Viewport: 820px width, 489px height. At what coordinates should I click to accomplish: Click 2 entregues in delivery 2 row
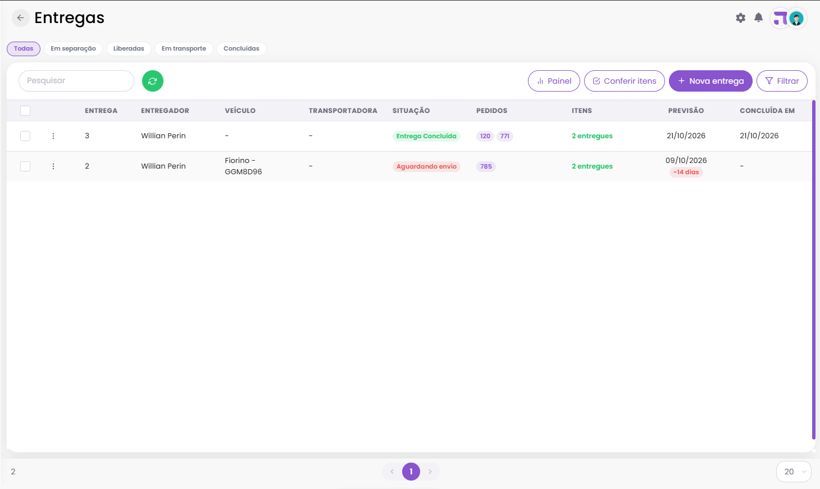(x=592, y=166)
